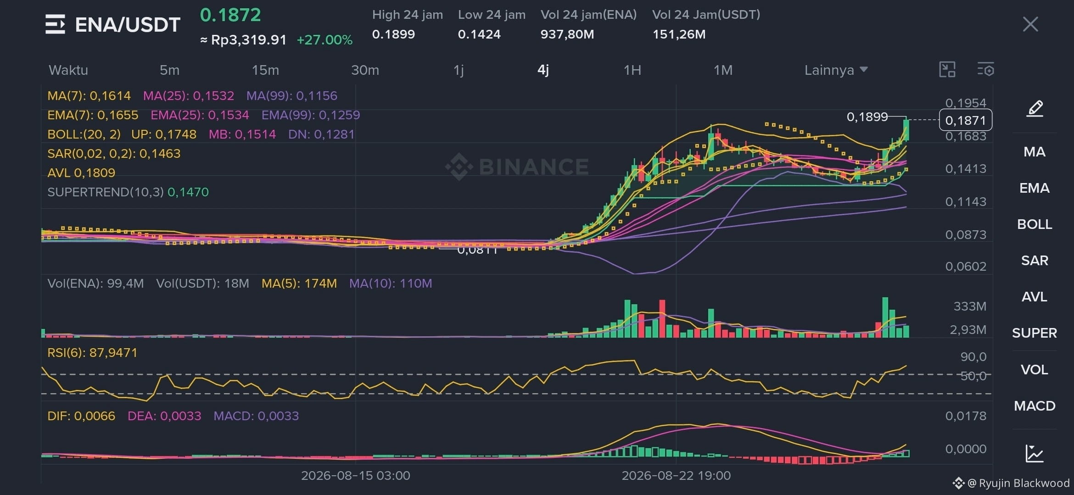Click the MACD: 0,0033 label
This screenshot has width=1074, height=495.
pos(256,416)
